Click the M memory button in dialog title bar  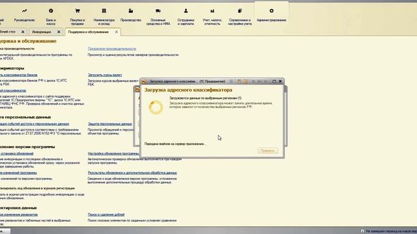tap(253, 81)
